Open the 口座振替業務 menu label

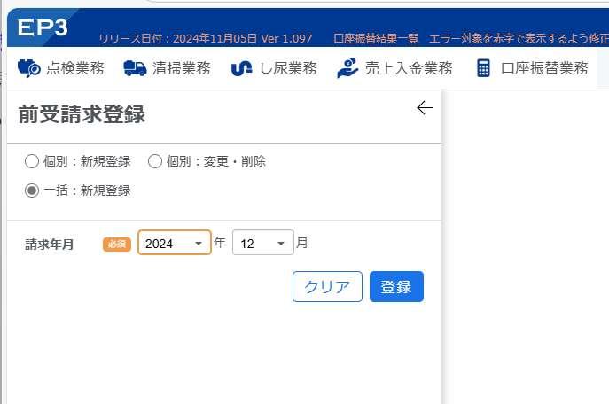(x=544, y=68)
